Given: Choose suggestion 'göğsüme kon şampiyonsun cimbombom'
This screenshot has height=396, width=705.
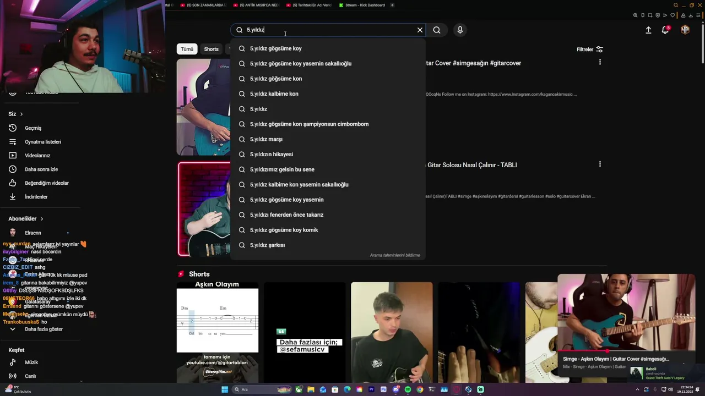Looking at the screenshot, I should 328,124.
